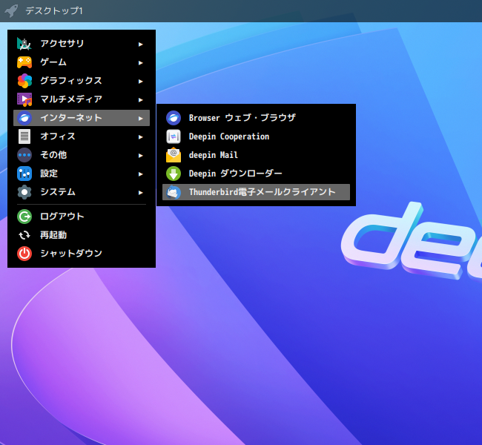Screen dimensions: 482x445
Task: Expand the マルチメディア submenu arrow
Action: (140, 100)
